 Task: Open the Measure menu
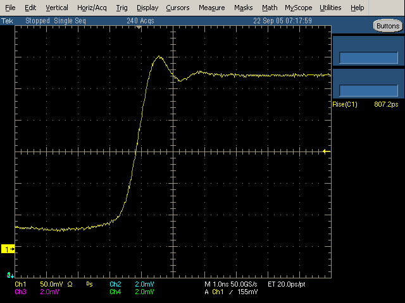pos(211,8)
